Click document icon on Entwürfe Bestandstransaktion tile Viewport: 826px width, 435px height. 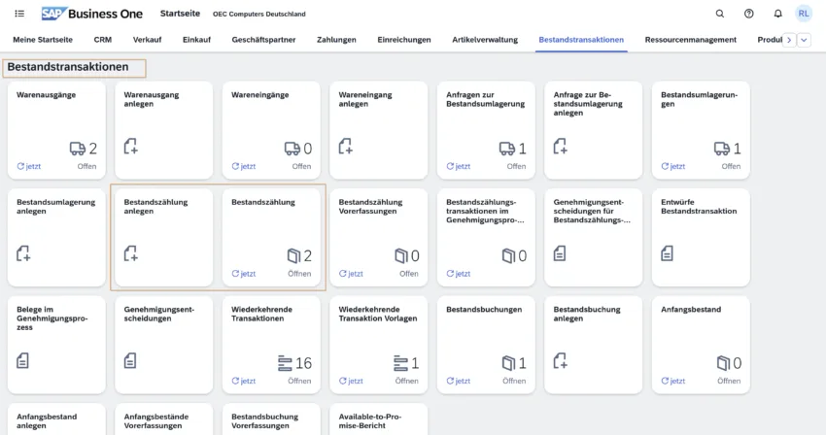667,253
